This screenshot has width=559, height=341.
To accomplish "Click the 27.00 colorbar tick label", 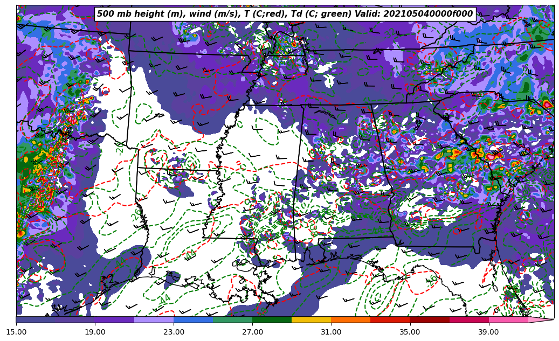I will click(x=252, y=332).
